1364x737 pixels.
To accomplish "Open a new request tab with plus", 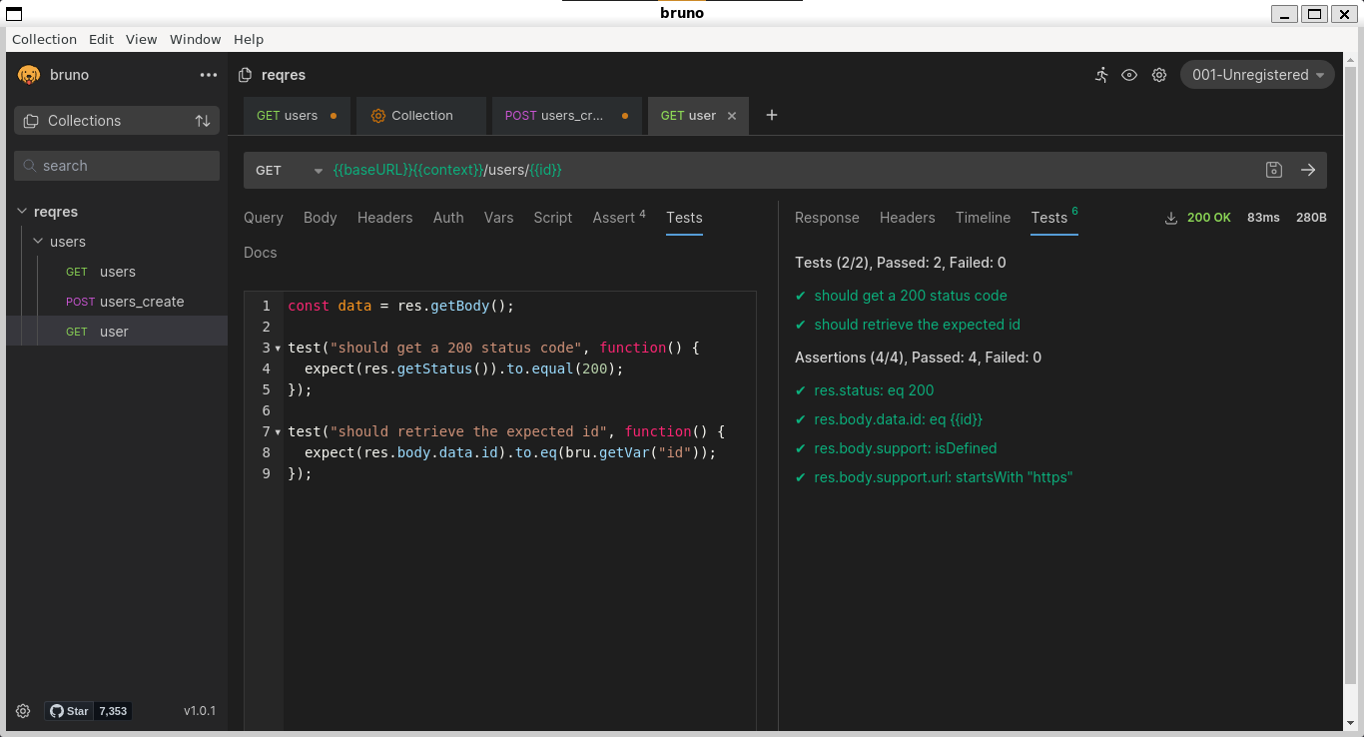I will (771, 115).
